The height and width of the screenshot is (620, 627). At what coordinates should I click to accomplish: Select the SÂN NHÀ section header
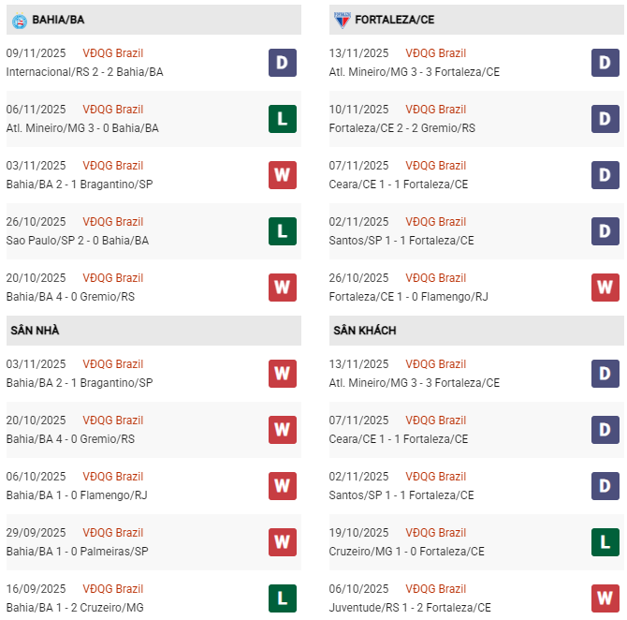[35, 331]
